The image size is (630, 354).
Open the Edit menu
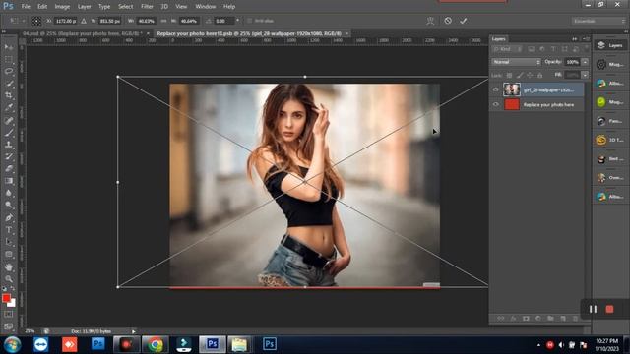coord(42,7)
